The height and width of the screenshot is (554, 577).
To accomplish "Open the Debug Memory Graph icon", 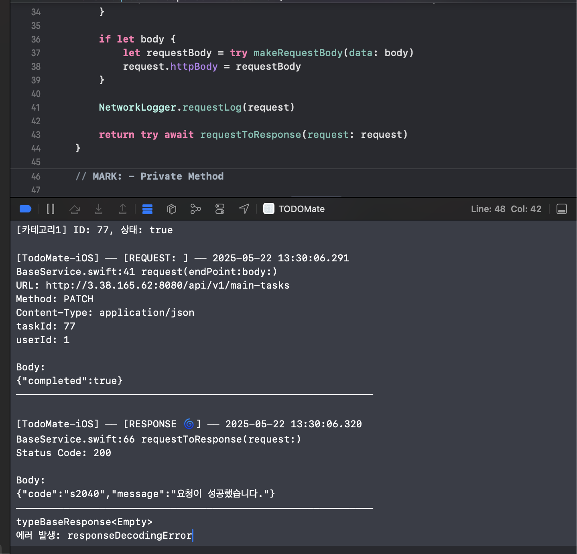I will click(x=195, y=209).
